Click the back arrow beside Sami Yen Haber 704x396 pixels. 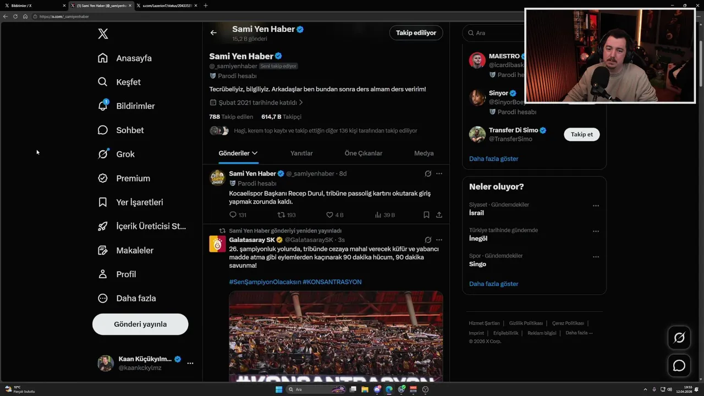[x=213, y=32]
